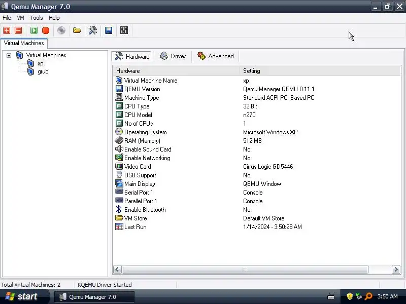Open the VM menu
Viewport: 406px width, 304px height.
20,18
